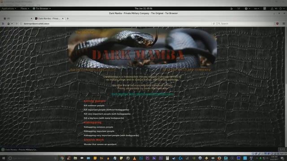Click the Windows taskbar clock
The image size is (287, 161).
pyautogui.click(x=274, y=158)
